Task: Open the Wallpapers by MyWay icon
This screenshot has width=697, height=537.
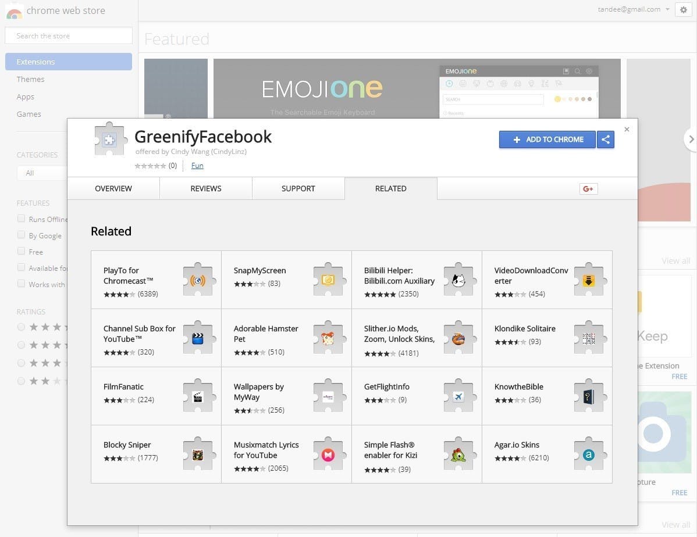Action: pos(329,396)
